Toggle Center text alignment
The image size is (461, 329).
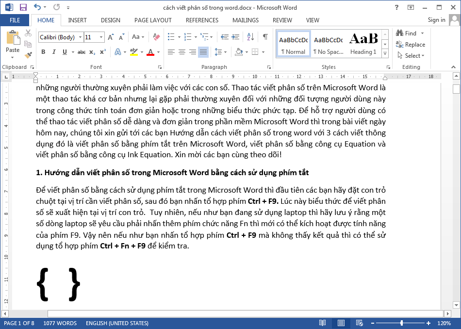pyautogui.click(x=181, y=52)
